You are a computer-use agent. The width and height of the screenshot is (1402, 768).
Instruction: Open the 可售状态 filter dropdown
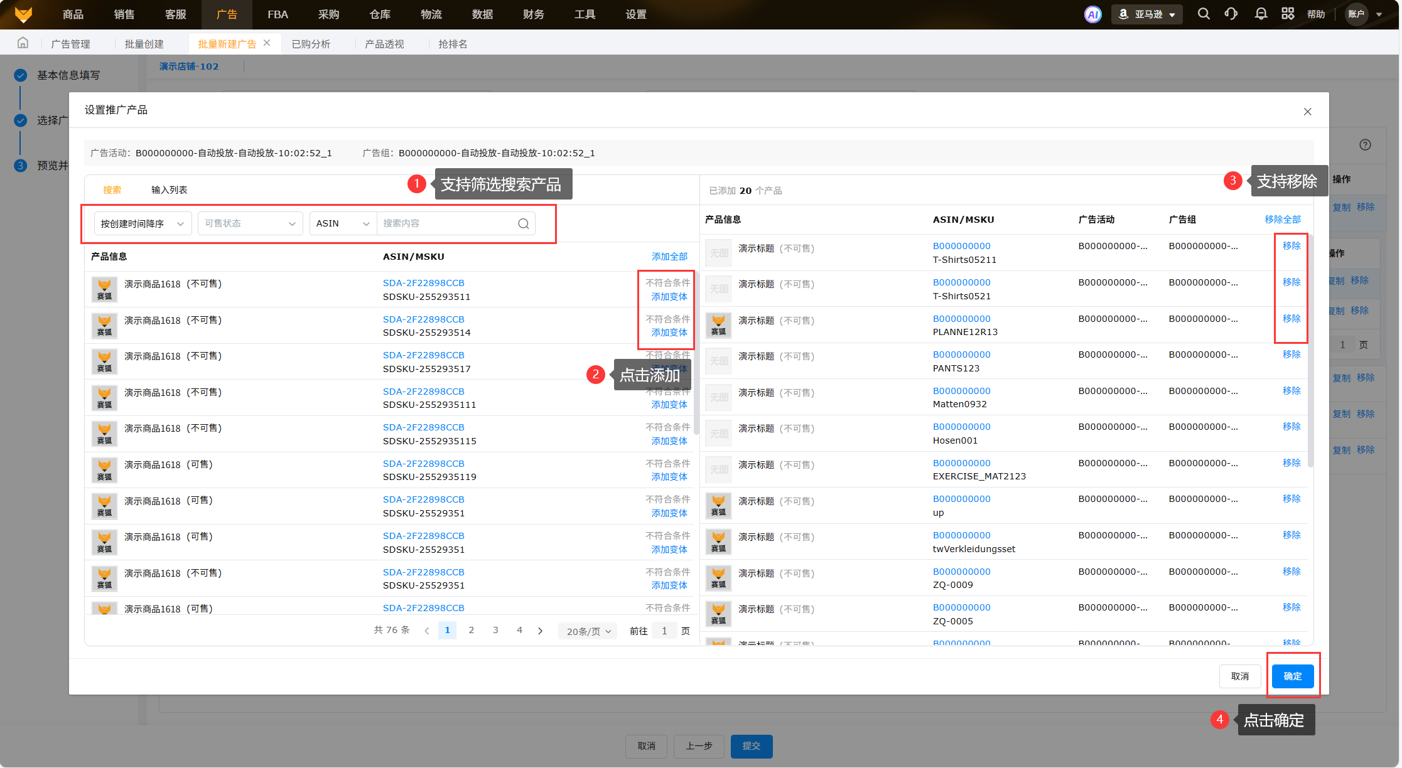click(x=250, y=224)
